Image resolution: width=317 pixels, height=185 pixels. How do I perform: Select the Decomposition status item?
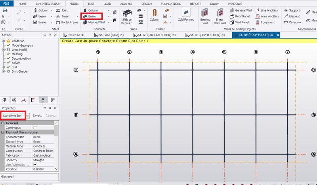(21, 59)
